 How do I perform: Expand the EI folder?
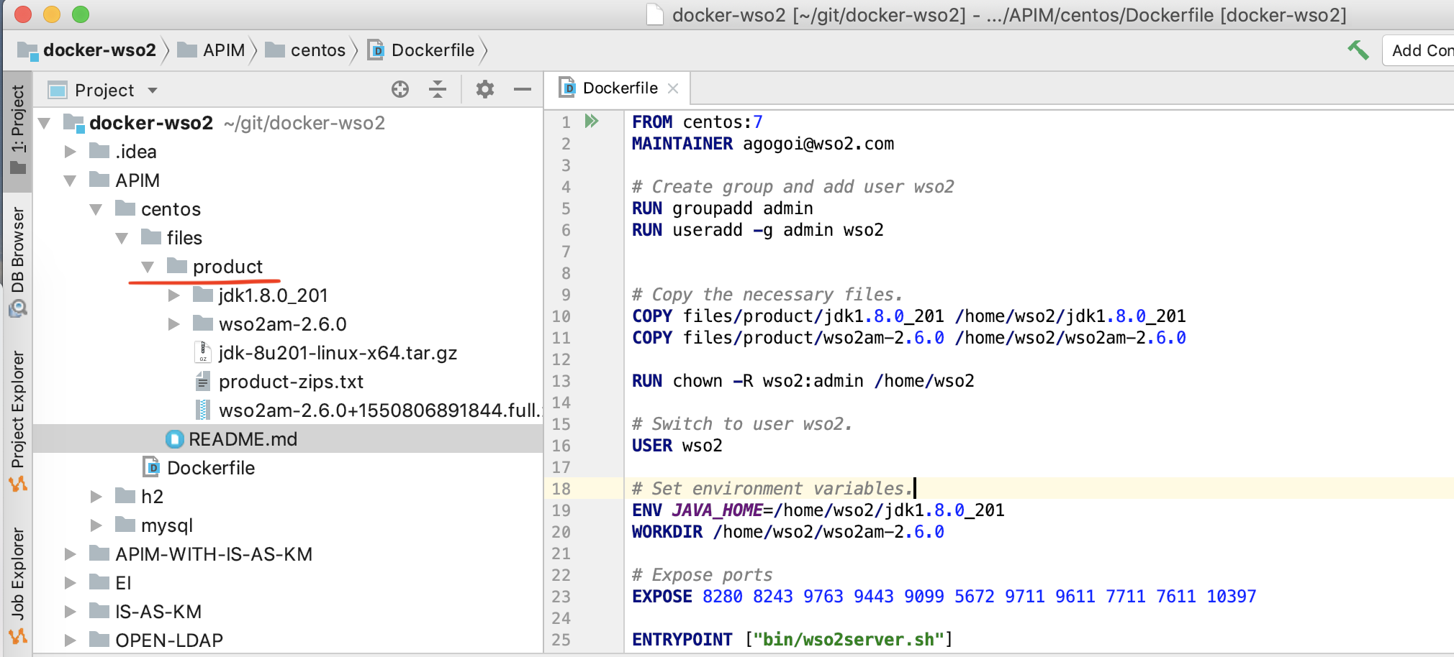pos(70,583)
